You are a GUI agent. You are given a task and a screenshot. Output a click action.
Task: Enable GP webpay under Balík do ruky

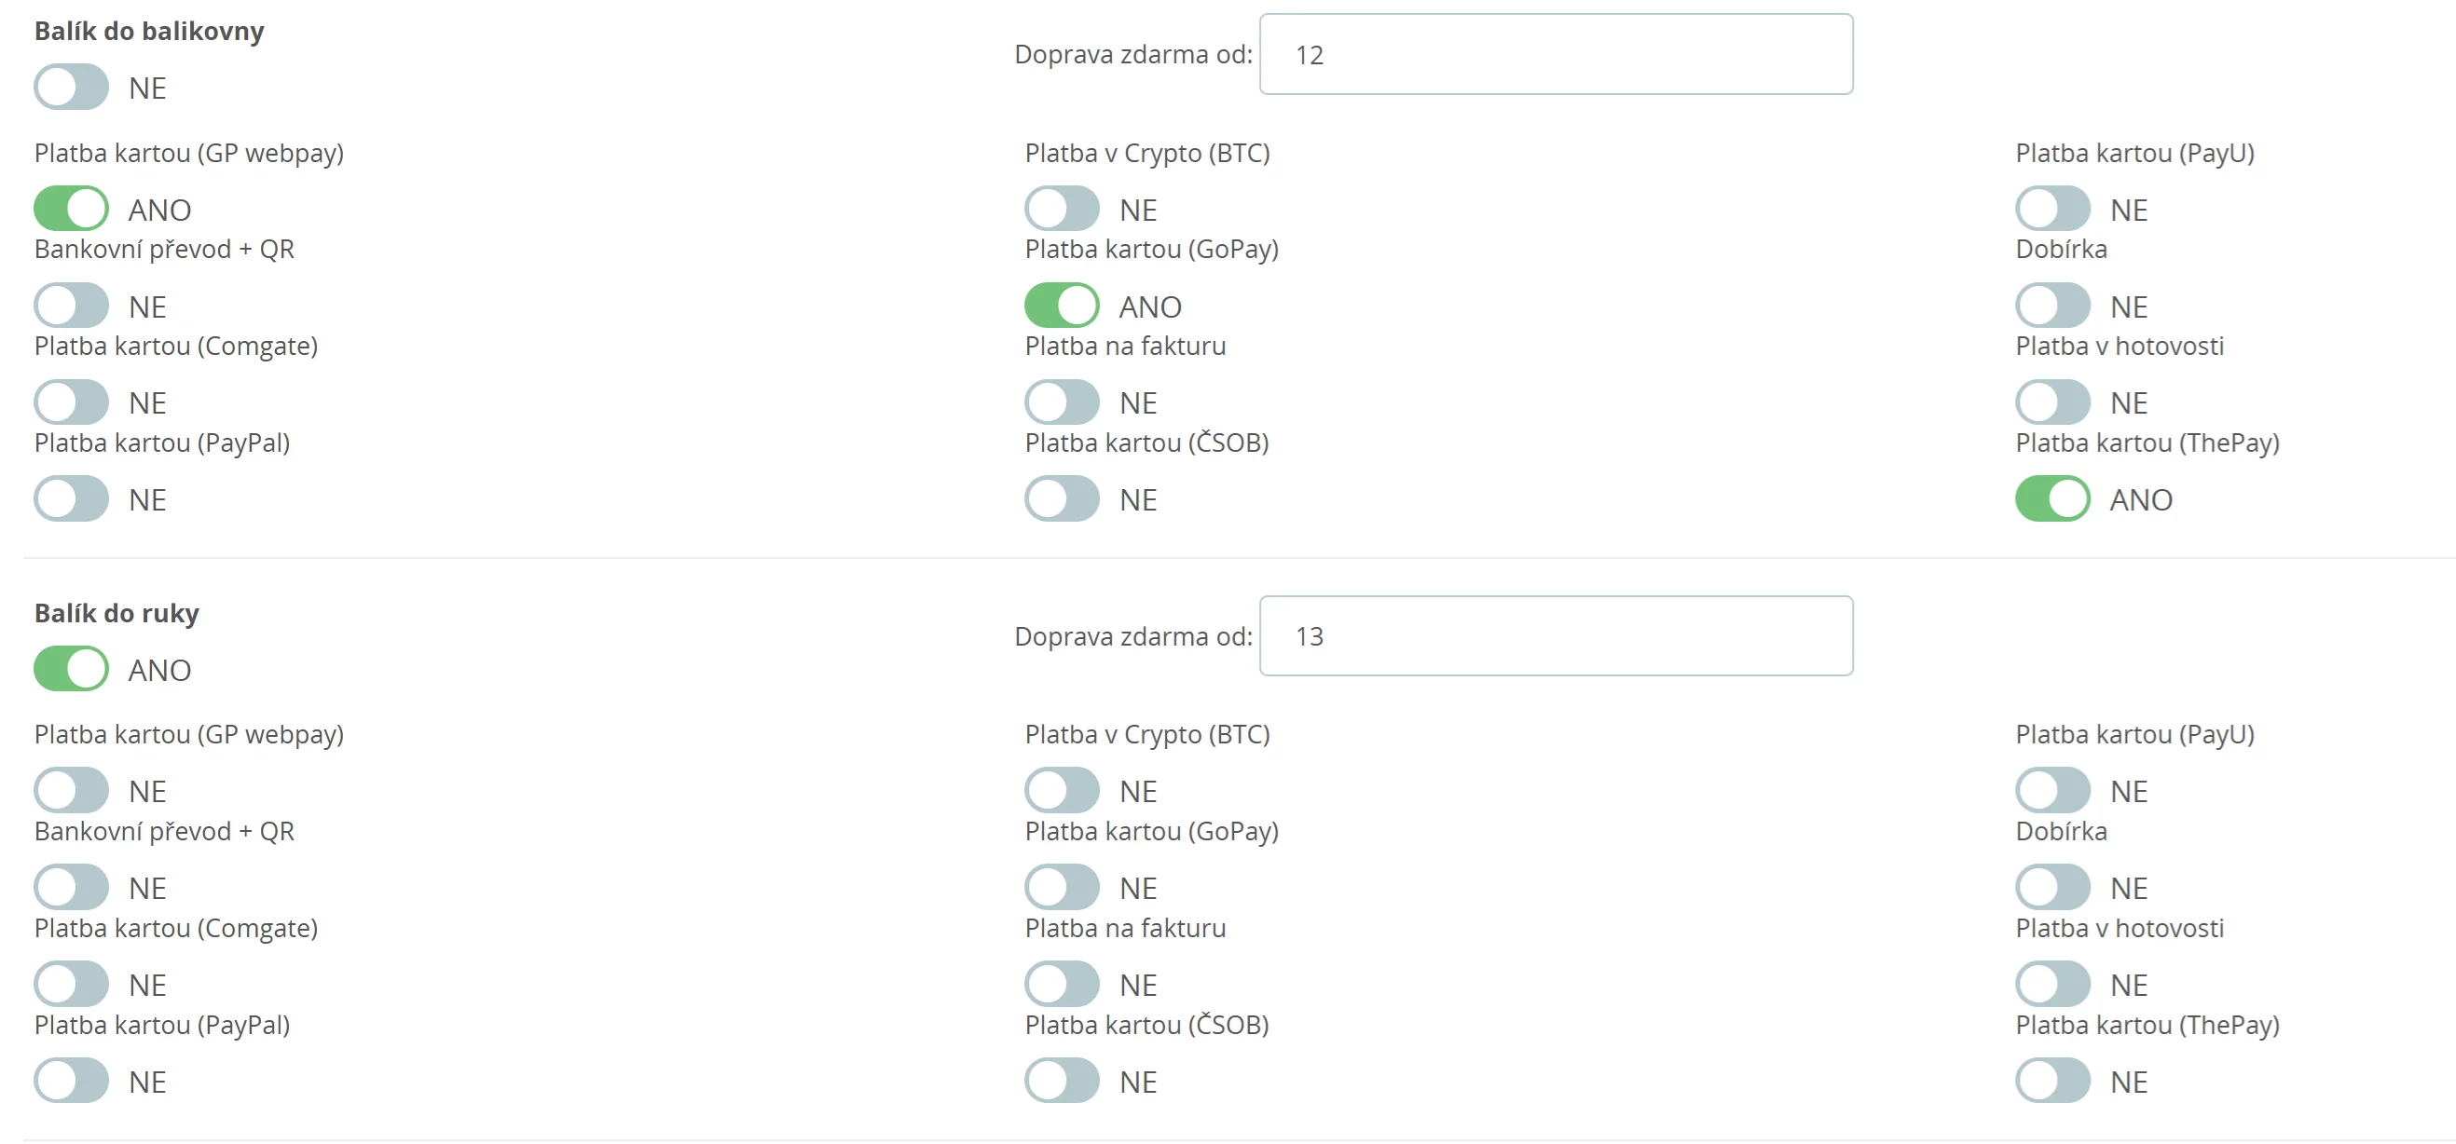pyautogui.click(x=72, y=791)
